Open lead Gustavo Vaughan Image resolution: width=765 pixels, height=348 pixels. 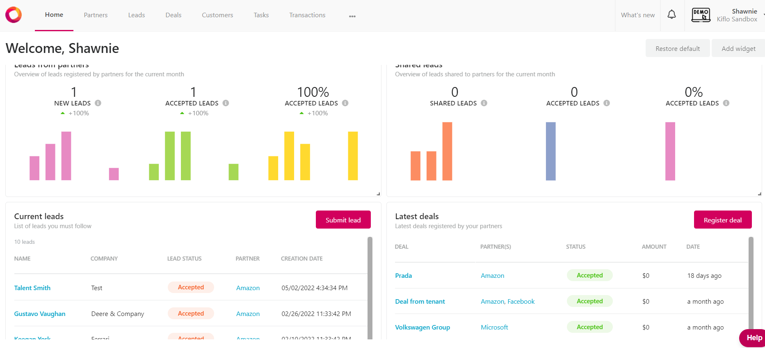[x=40, y=314]
